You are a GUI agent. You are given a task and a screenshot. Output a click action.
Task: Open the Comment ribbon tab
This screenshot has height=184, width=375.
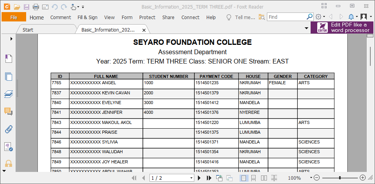pos(60,17)
